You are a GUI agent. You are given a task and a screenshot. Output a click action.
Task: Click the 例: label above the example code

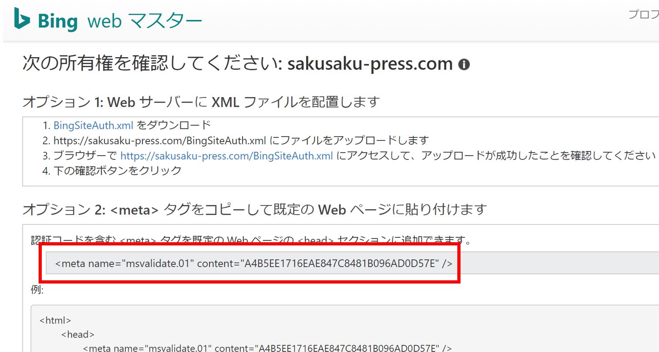(37, 290)
